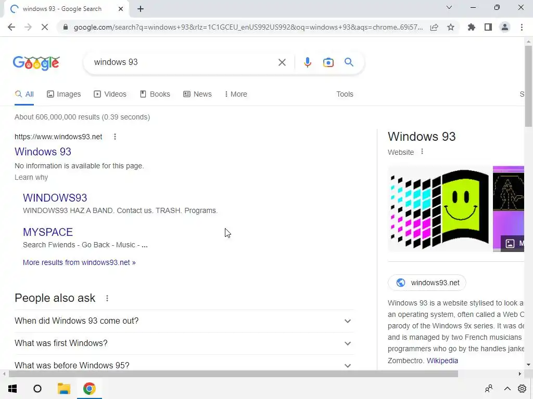Open the MYSPACE sitelink

tap(48, 232)
